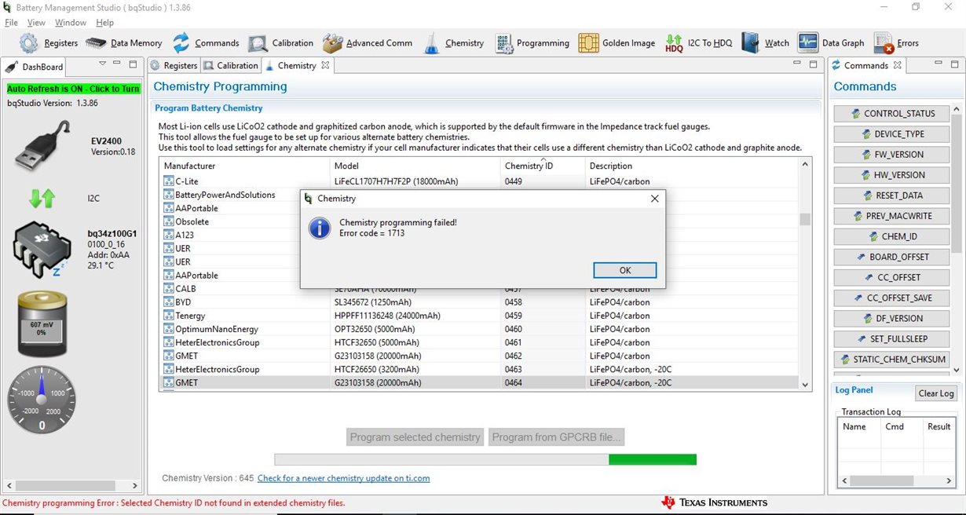The width and height of the screenshot is (966, 515).
Task: Open the Help menu
Action: [x=104, y=23]
